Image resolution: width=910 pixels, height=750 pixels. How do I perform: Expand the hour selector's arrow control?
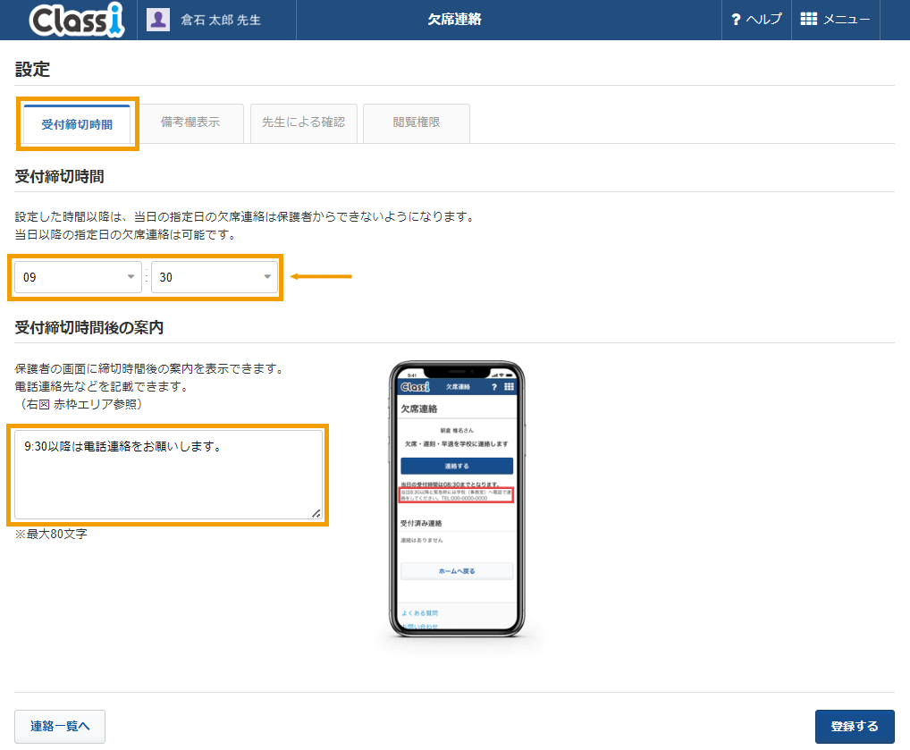point(131,278)
